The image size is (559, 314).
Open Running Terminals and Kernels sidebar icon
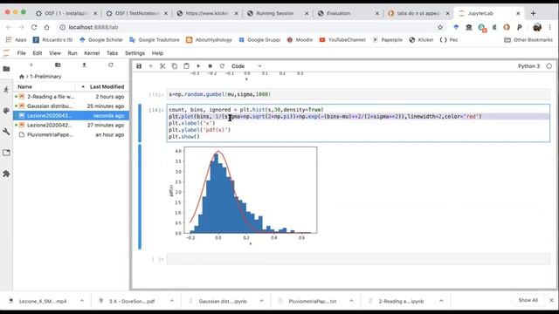click(6, 90)
